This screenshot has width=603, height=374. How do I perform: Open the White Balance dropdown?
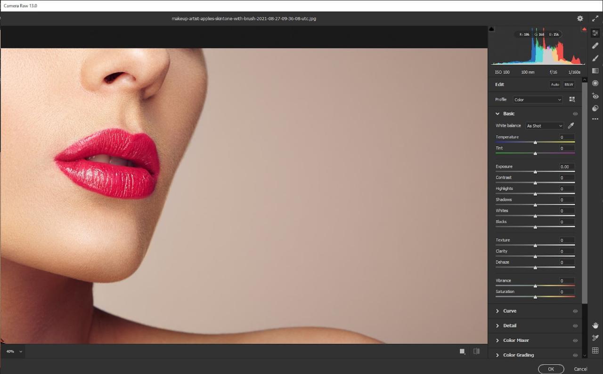tap(544, 126)
